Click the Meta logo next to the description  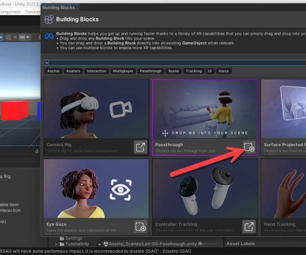(49, 36)
